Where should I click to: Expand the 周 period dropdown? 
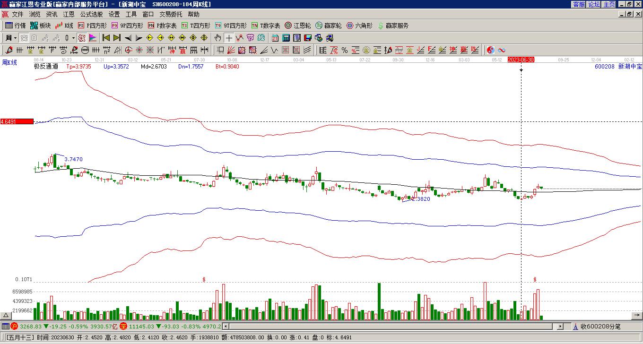[x=15, y=38]
